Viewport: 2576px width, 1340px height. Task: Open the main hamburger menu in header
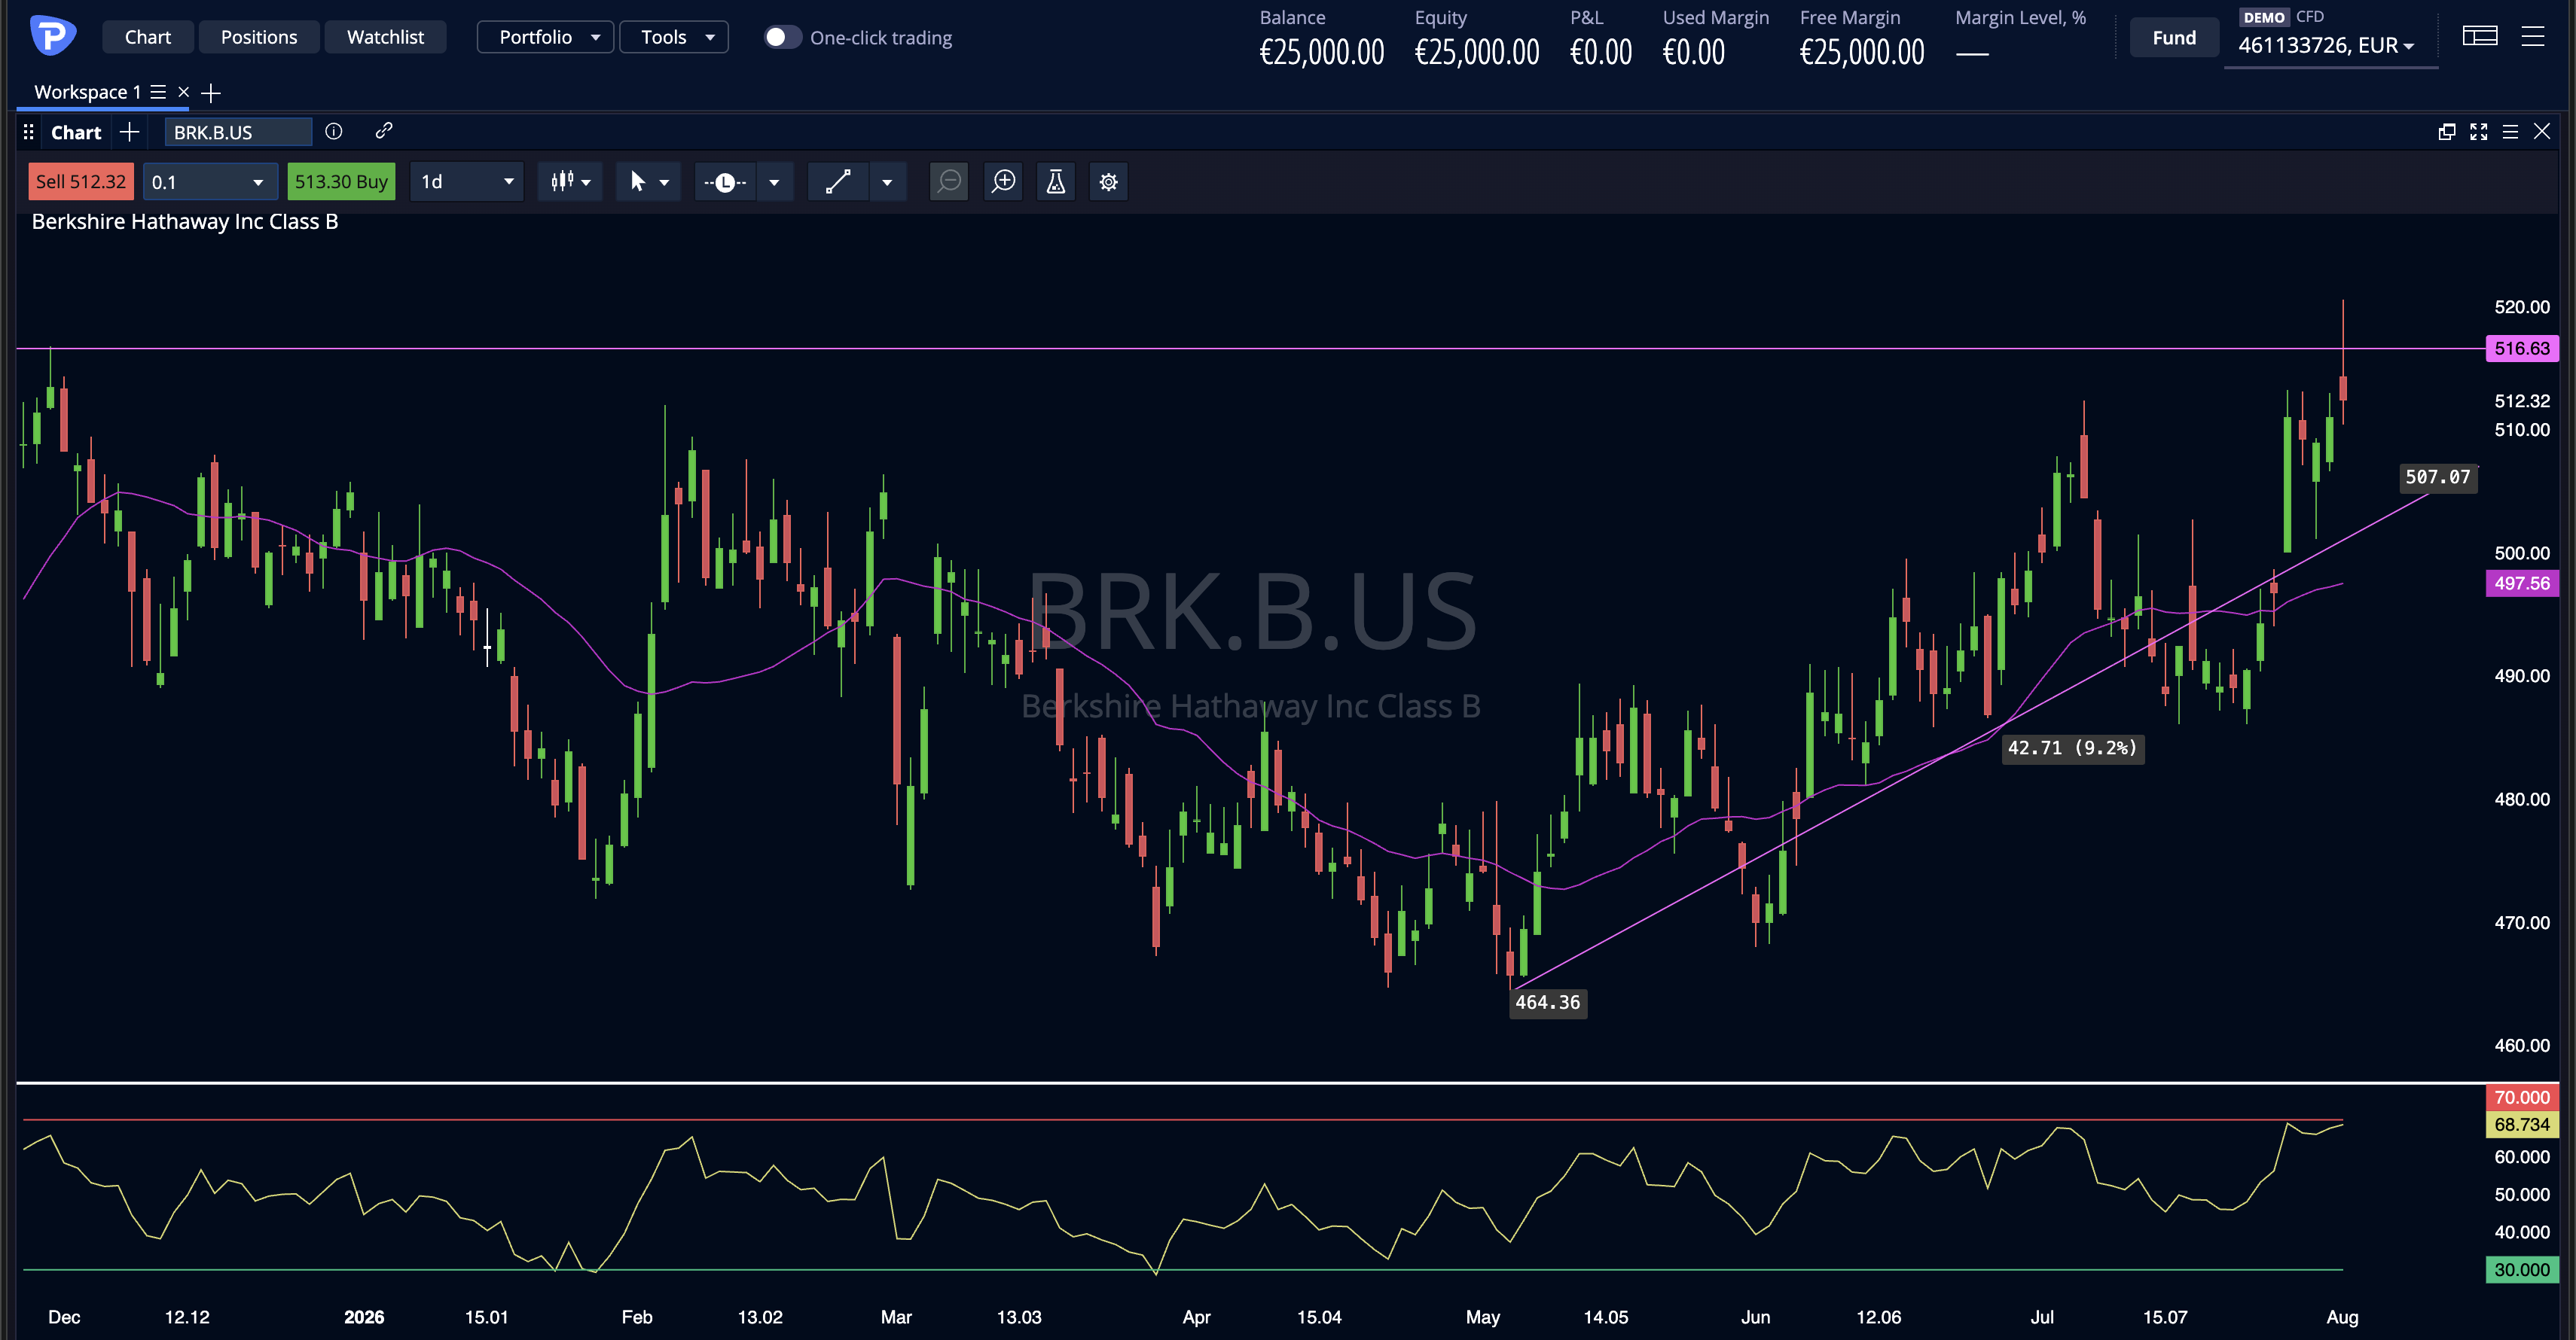pos(2533,37)
